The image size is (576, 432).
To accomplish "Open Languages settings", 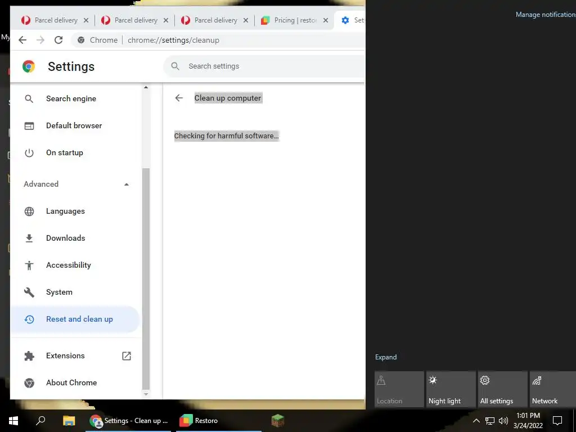I will (75, 211).
